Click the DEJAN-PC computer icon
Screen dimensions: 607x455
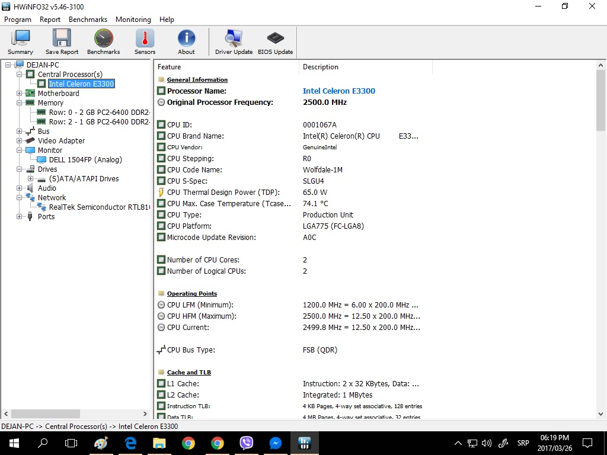[19, 65]
